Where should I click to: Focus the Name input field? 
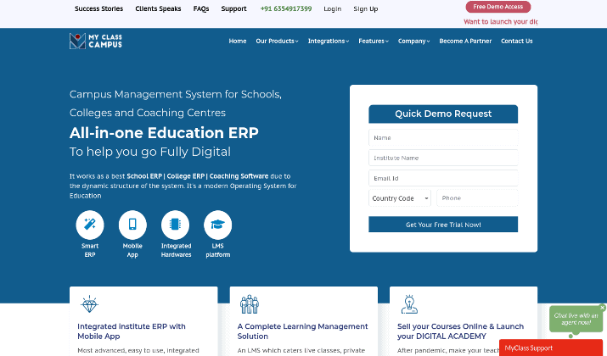click(x=443, y=137)
